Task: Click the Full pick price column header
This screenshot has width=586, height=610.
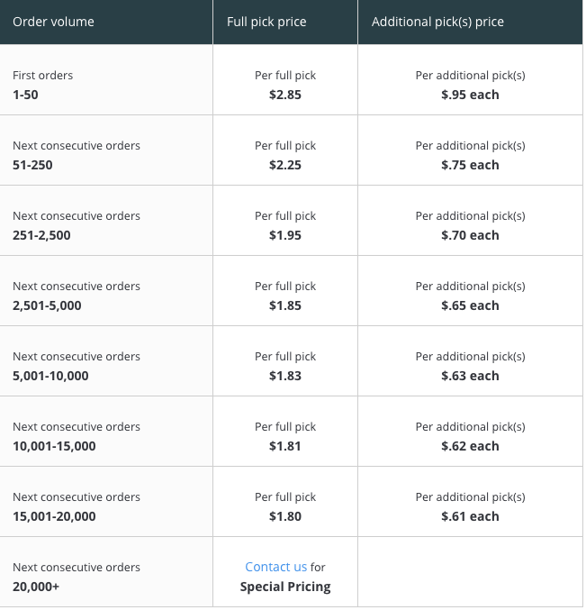Action: click(x=285, y=22)
